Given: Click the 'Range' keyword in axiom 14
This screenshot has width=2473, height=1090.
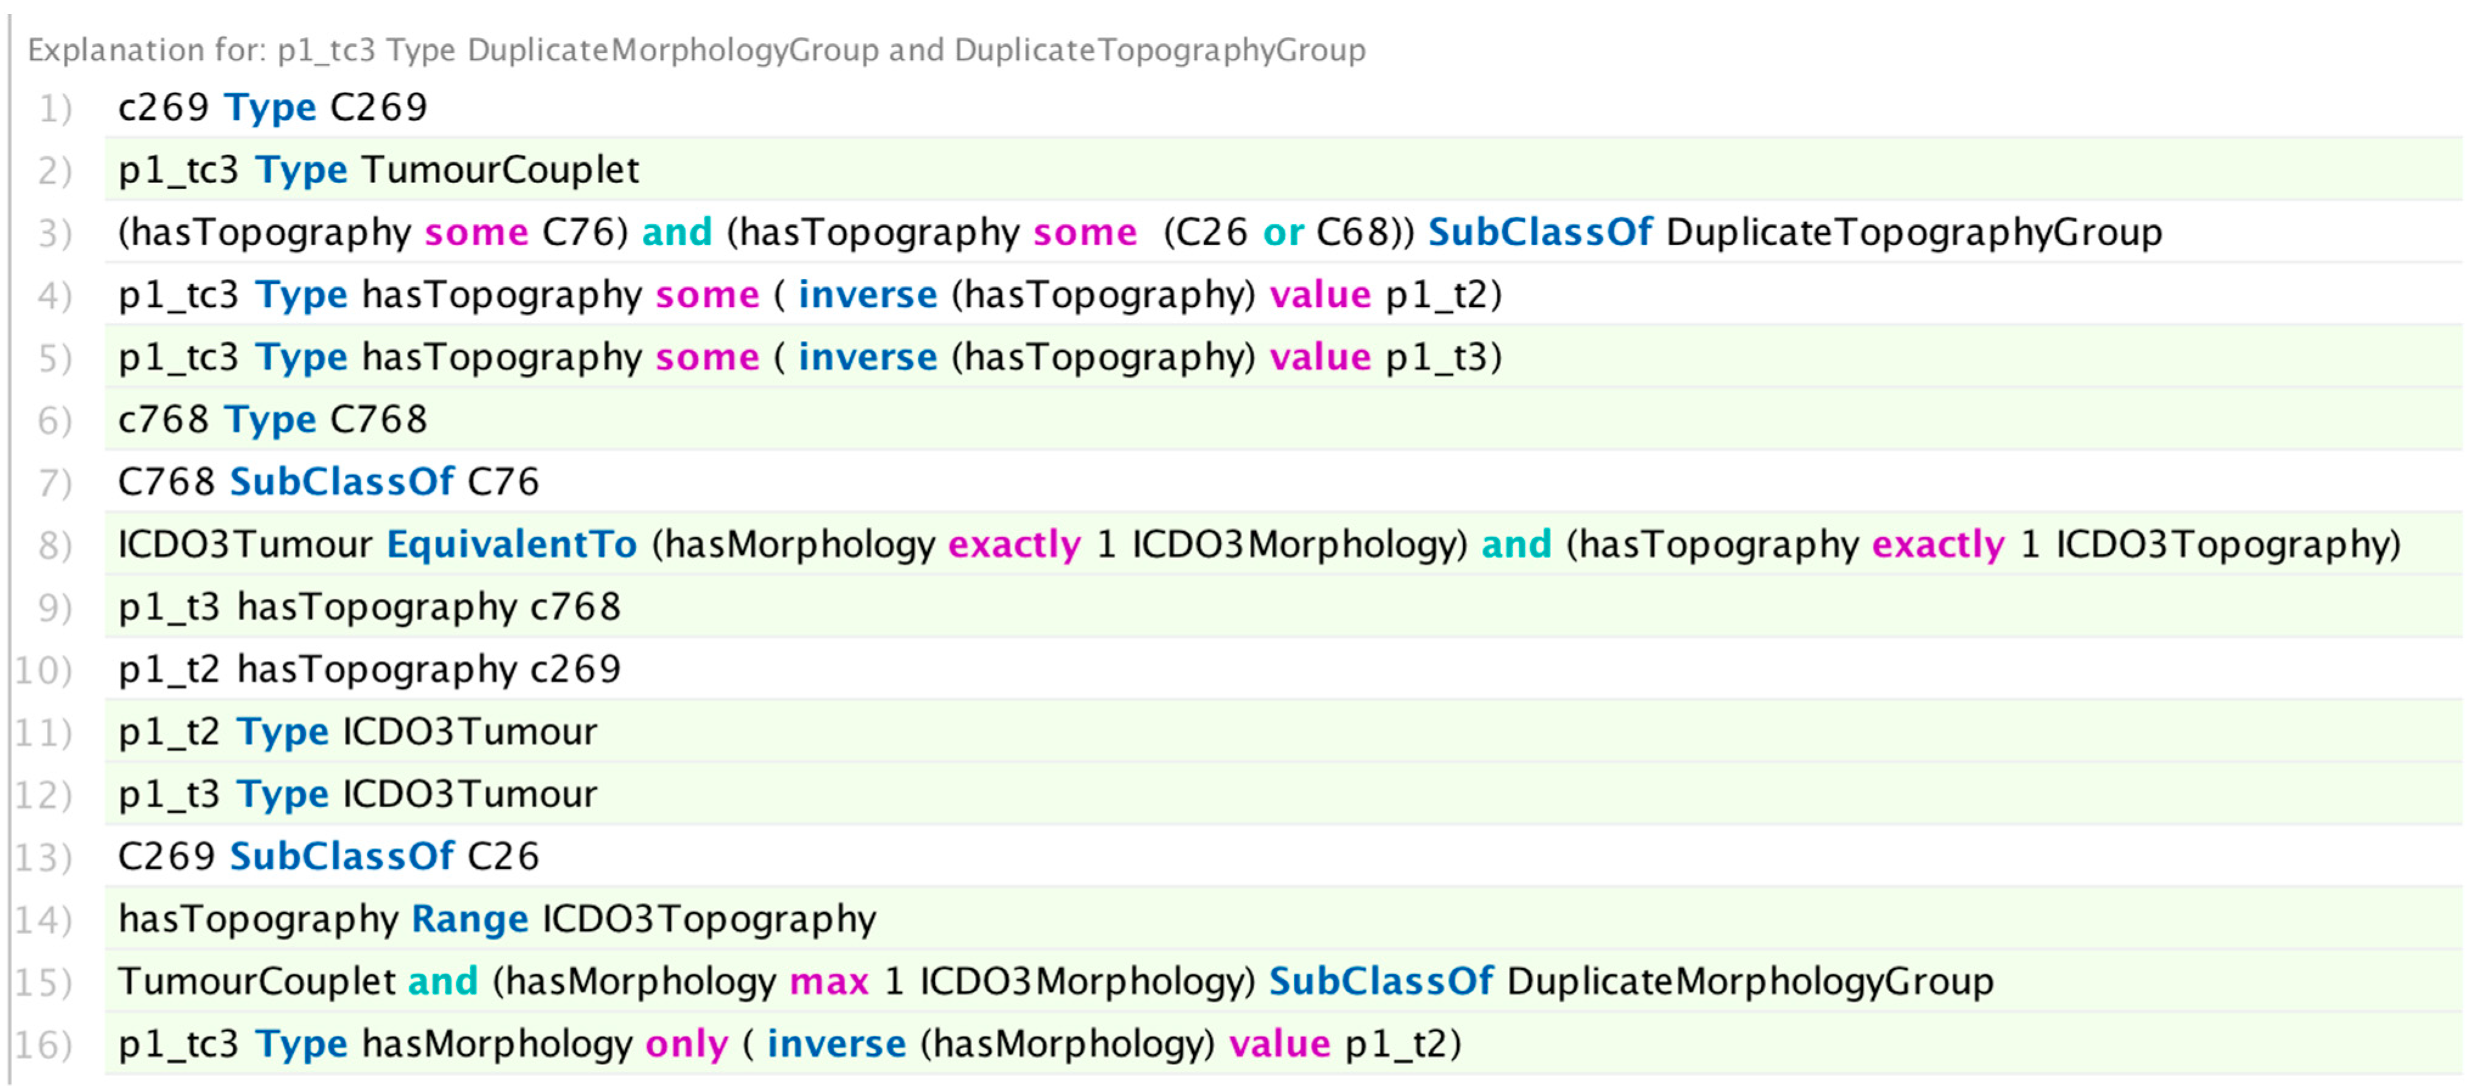Looking at the screenshot, I should [470, 919].
